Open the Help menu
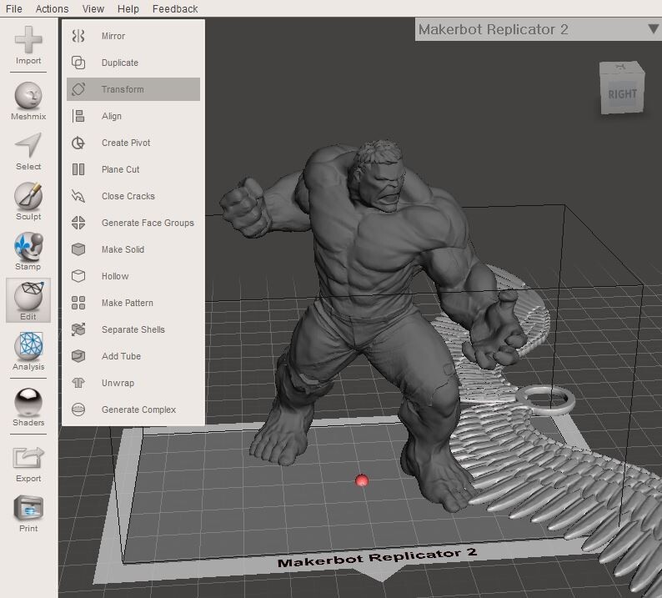The height and width of the screenshot is (598, 662). (128, 8)
